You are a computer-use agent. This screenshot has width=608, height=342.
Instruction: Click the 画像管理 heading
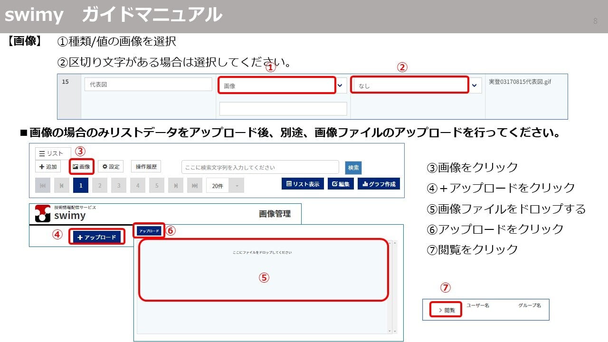pyautogui.click(x=275, y=214)
